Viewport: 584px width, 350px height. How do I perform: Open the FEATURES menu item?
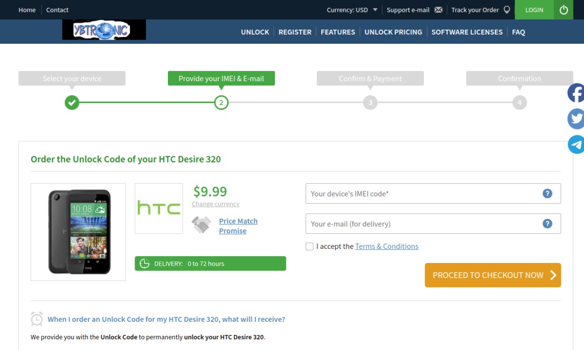(338, 32)
